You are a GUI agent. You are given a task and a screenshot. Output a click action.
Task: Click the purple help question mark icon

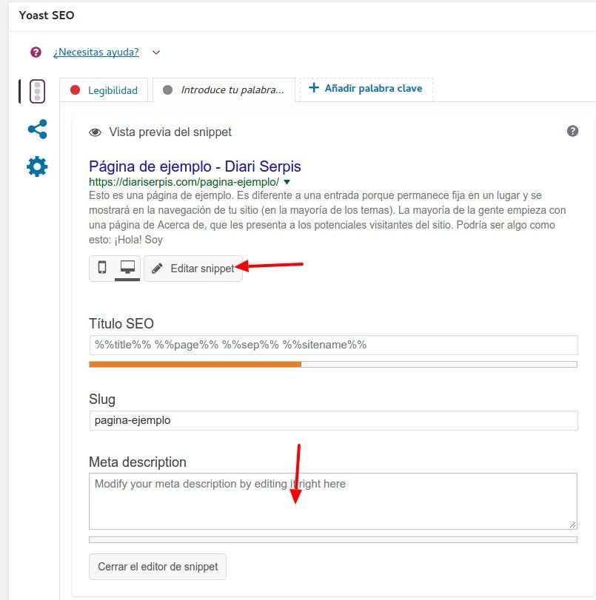36,52
